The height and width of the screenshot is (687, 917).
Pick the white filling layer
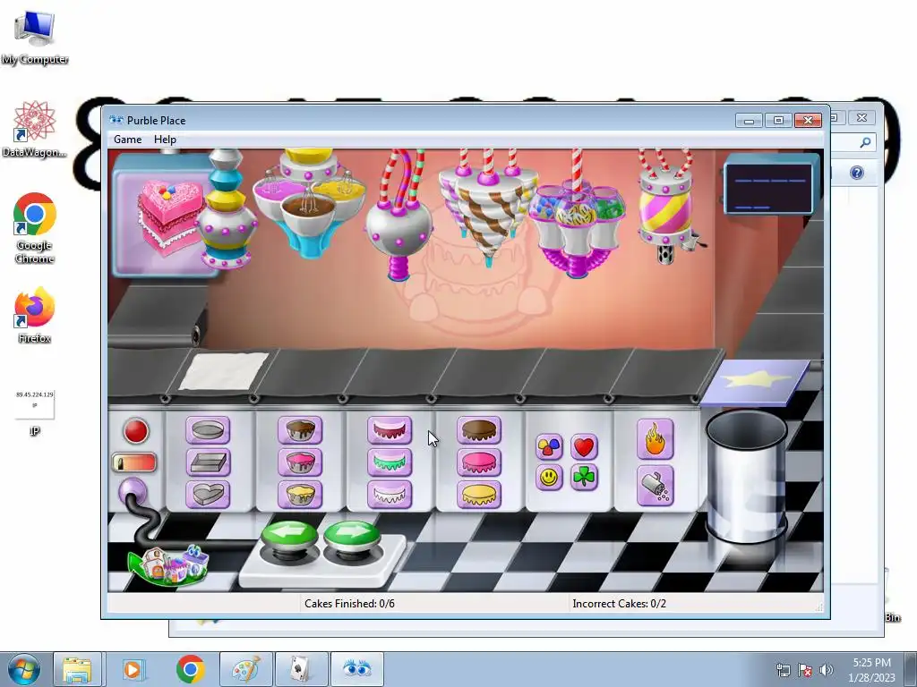coord(390,494)
